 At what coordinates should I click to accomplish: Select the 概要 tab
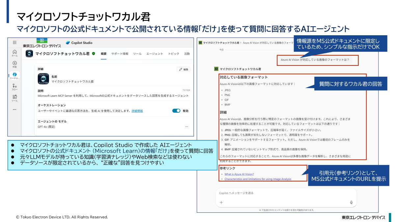coord(104,54)
